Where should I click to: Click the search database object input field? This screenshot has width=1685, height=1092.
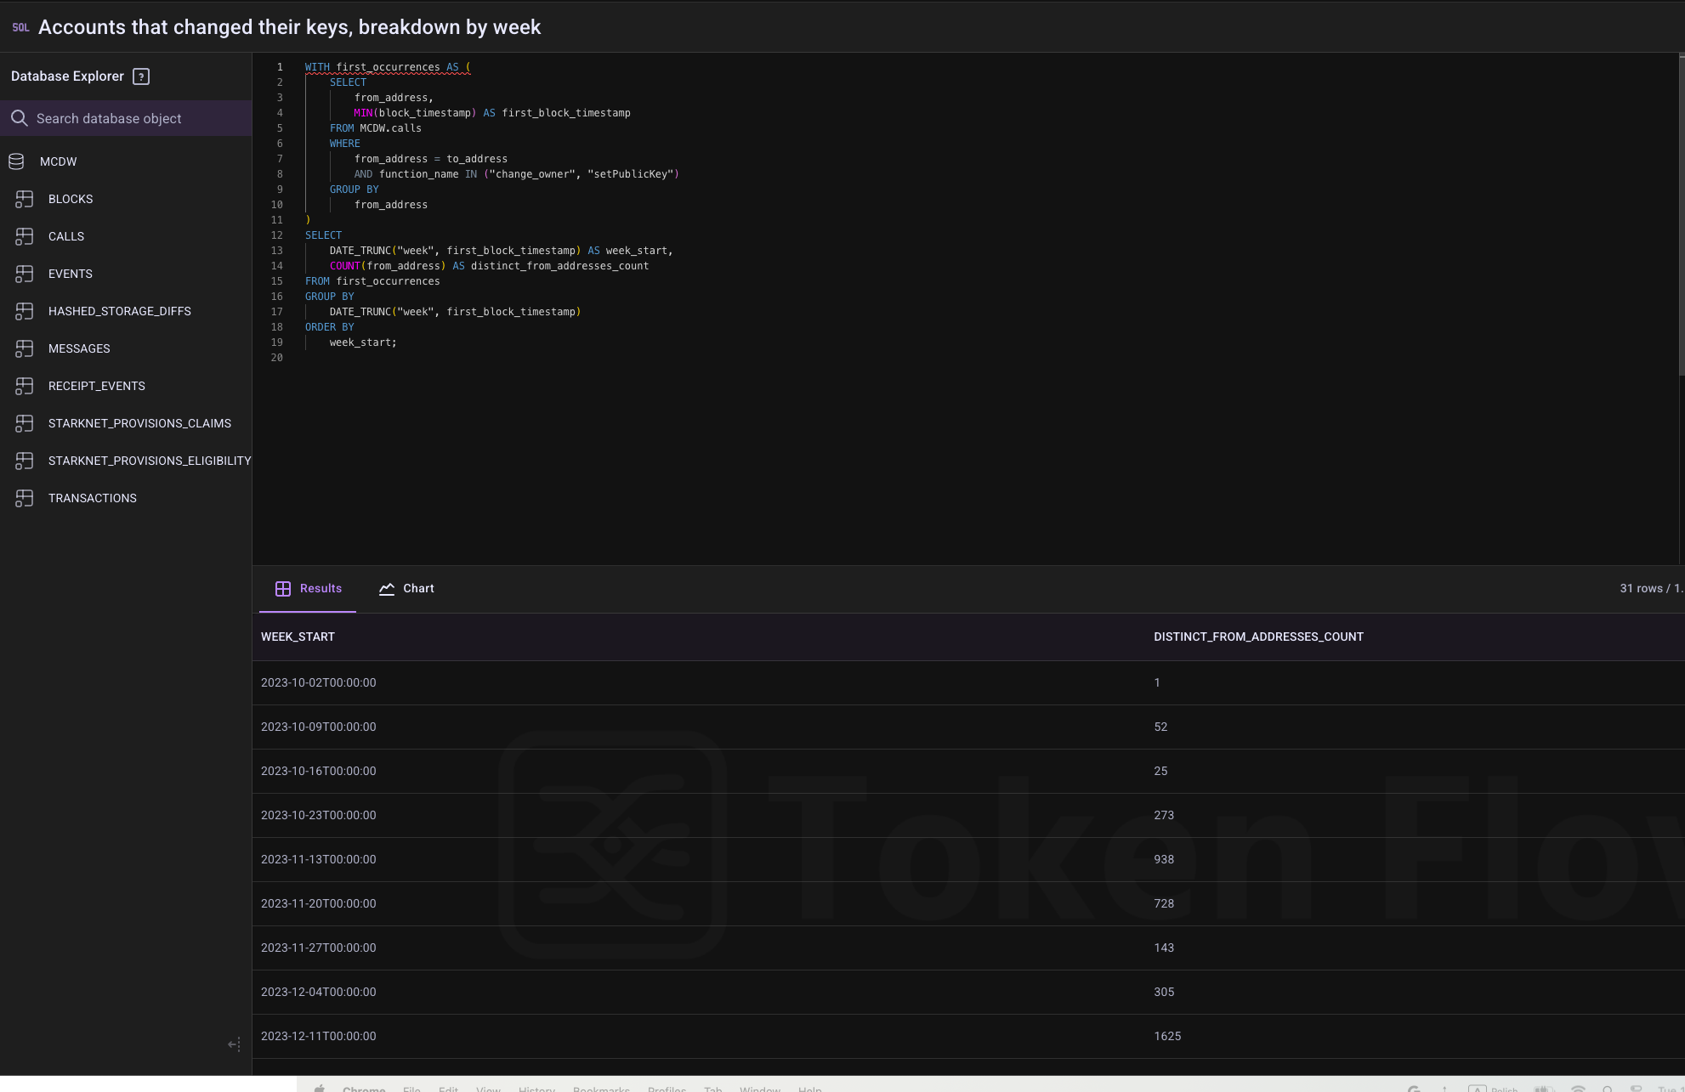coord(127,118)
